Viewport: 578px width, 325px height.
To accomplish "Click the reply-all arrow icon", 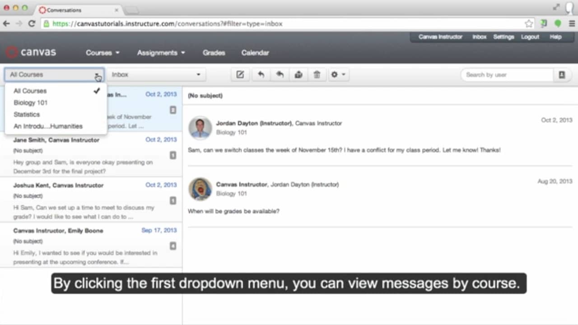I will point(280,75).
